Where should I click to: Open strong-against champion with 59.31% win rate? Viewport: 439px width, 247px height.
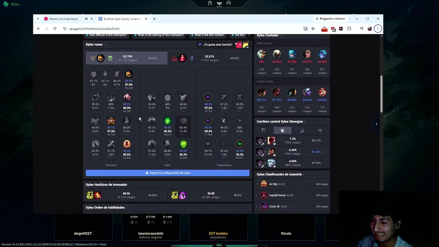(262, 92)
